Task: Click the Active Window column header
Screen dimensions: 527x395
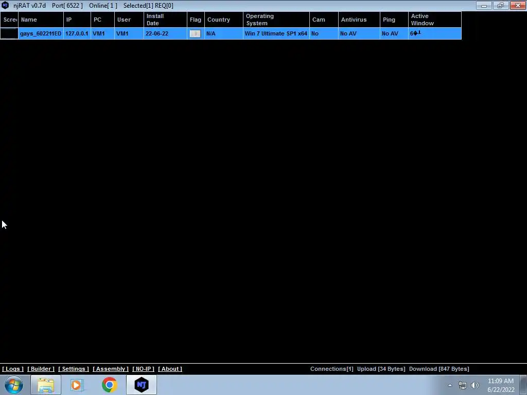Action: point(435,20)
